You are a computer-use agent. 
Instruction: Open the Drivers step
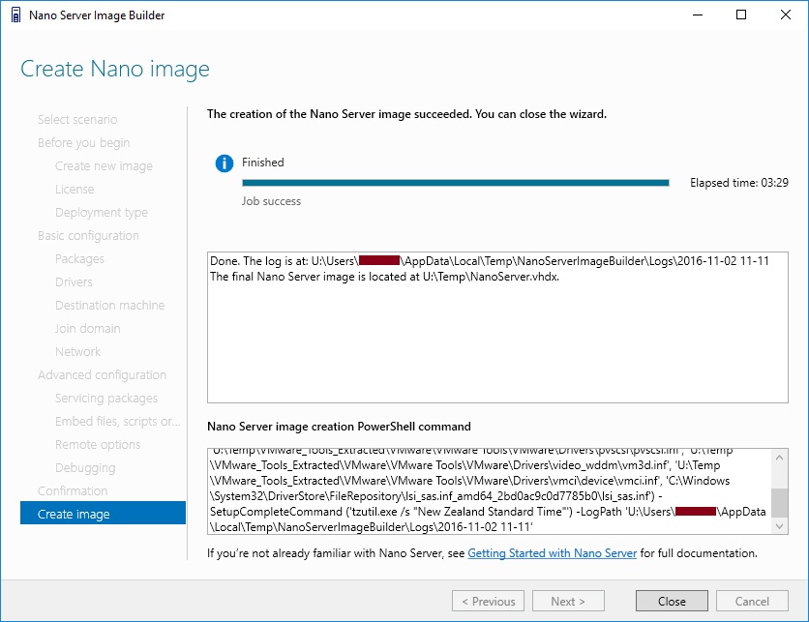[x=74, y=282]
